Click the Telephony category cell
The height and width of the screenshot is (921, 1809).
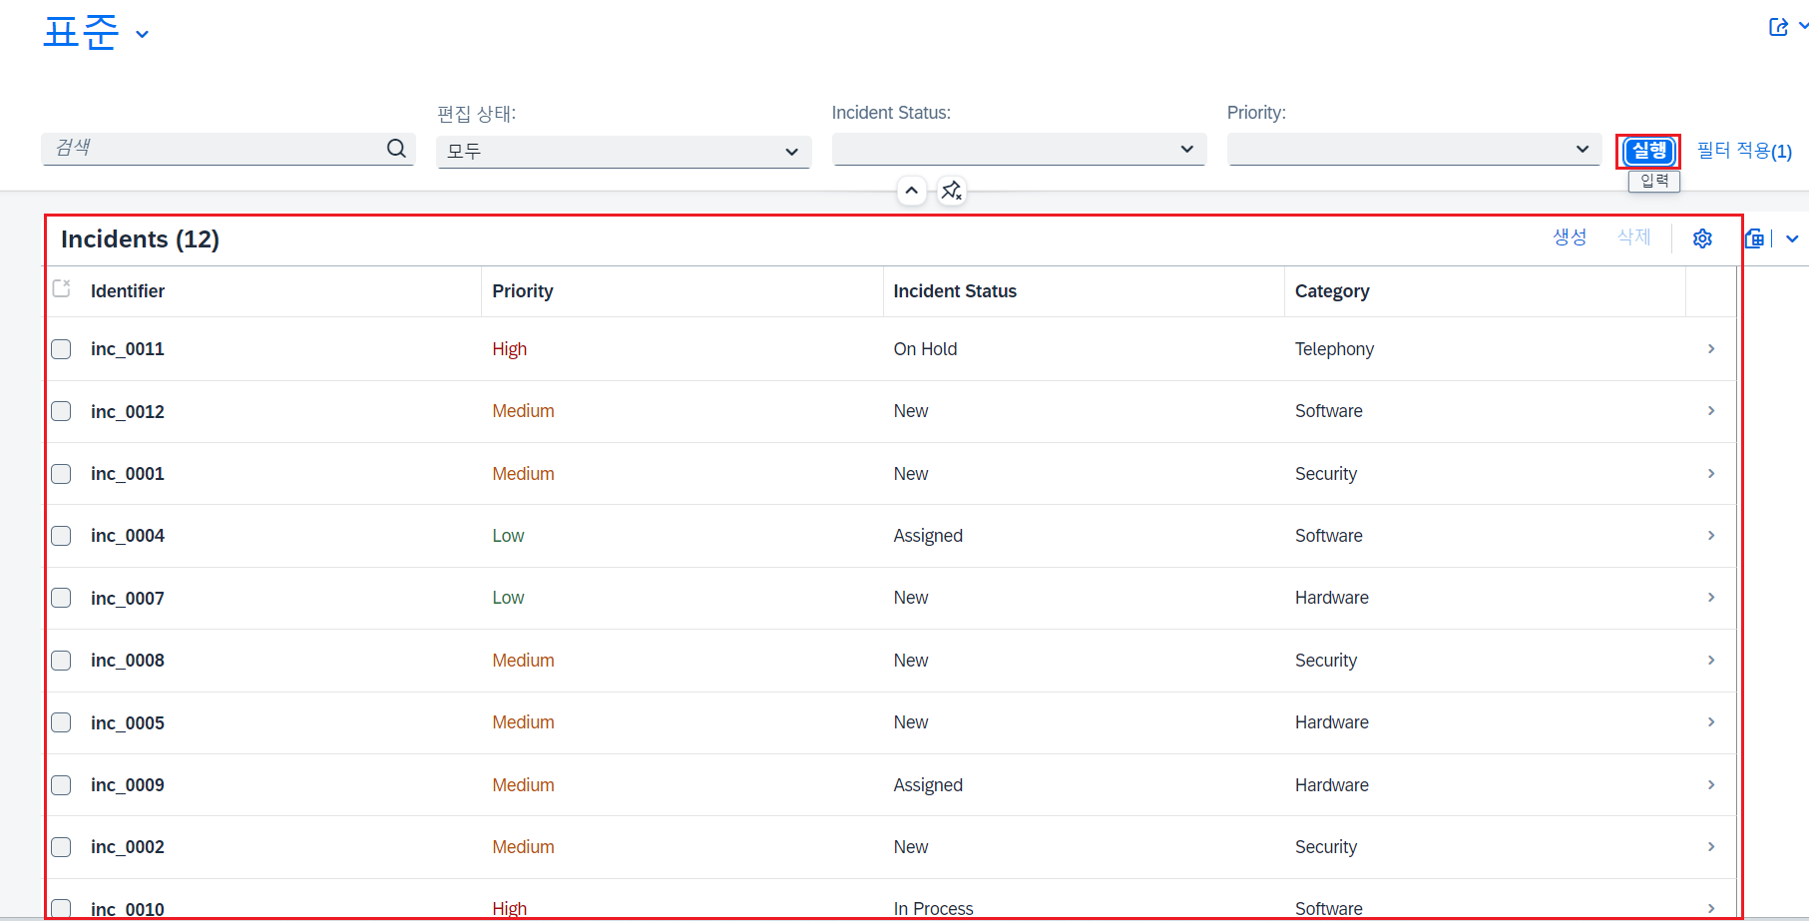click(1334, 349)
